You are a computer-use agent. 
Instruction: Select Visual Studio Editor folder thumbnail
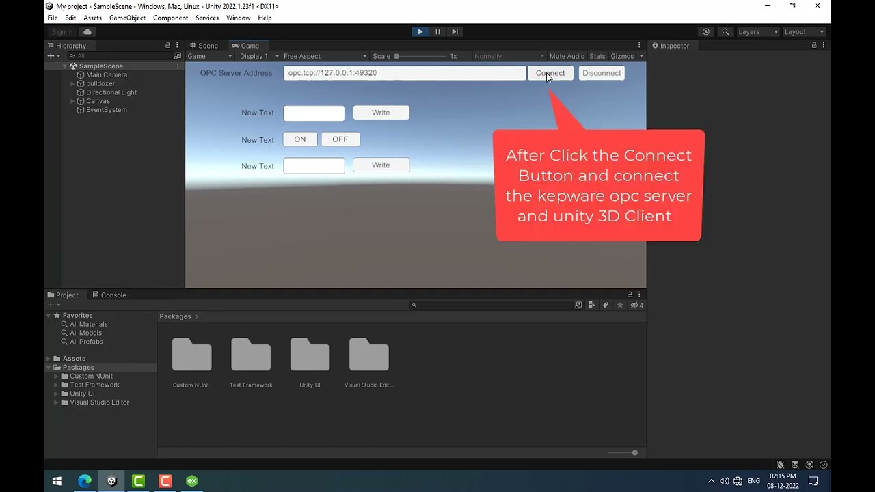tap(369, 355)
